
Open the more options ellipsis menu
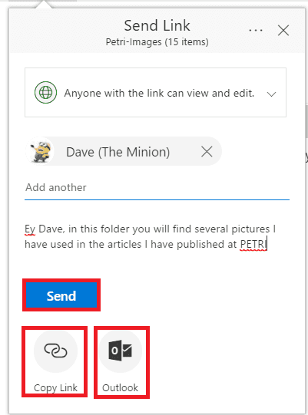point(256,30)
